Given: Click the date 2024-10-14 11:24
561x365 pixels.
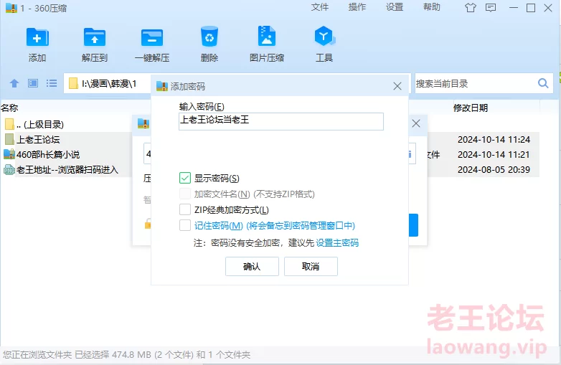Looking at the screenshot, I should click(494, 139).
